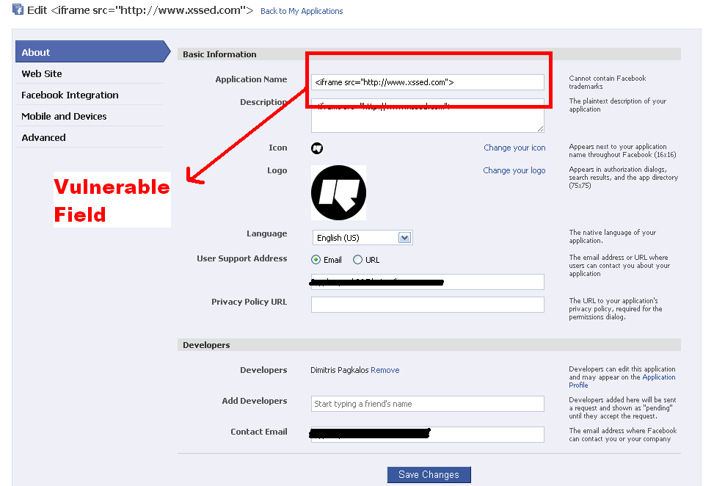Click into the Description text area
Screen dimensions: 725x486
pyautogui.click(x=427, y=115)
